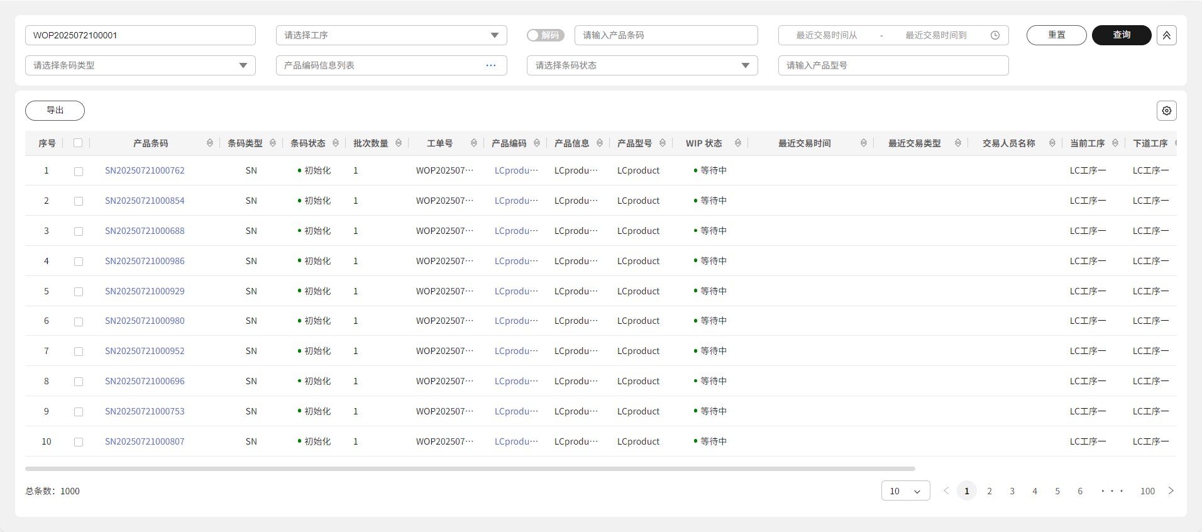Go to page 6
Image resolution: width=1202 pixels, height=532 pixels.
pos(1080,491)
